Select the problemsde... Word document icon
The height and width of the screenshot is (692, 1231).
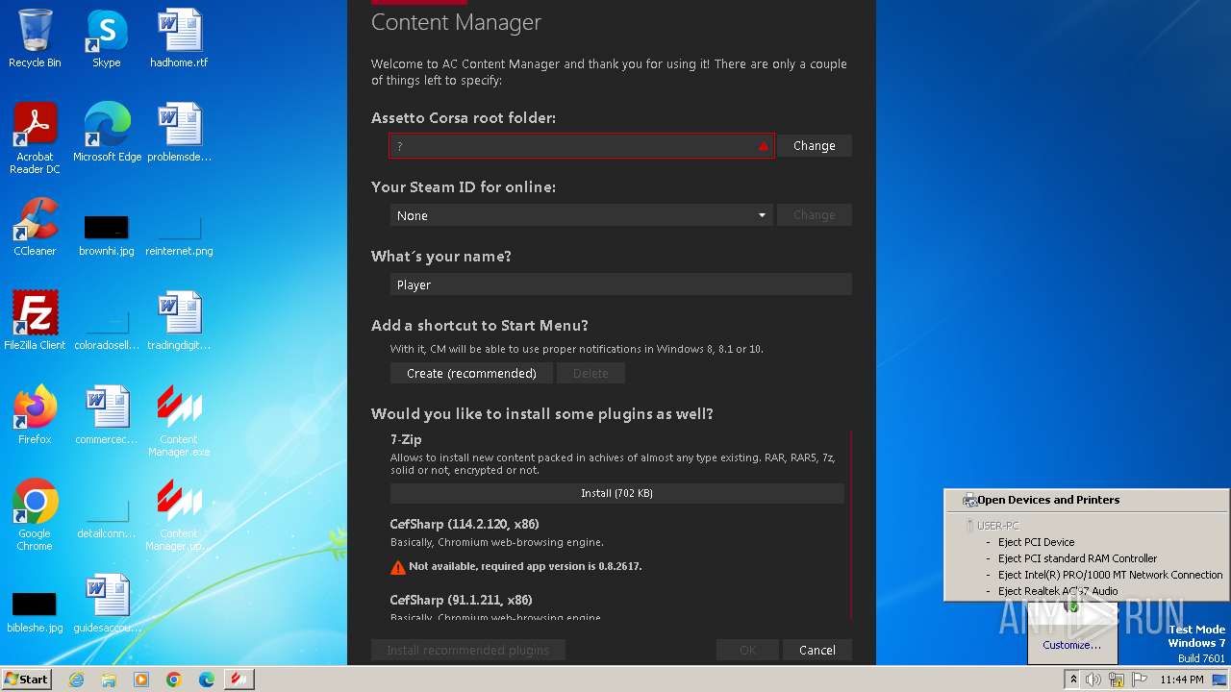point(179,132)
